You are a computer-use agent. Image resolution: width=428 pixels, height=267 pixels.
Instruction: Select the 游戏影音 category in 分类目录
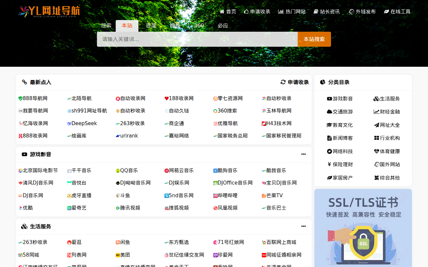[339, 98]
